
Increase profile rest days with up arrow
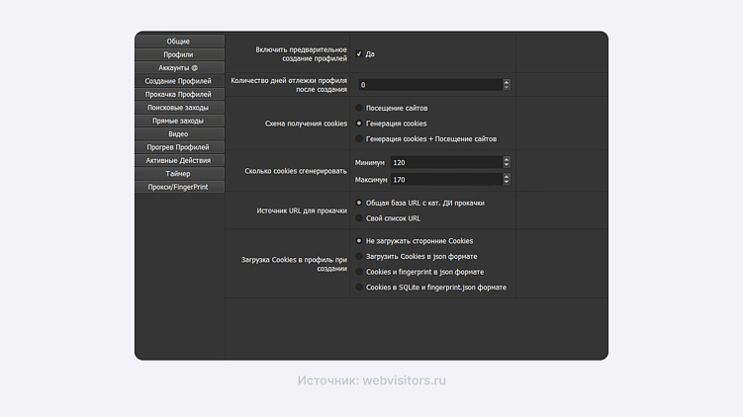[x=507, y=82]
